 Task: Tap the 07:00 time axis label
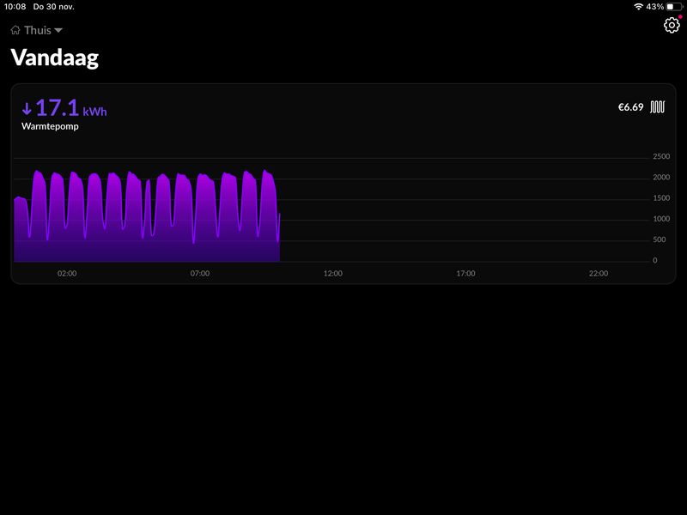[x=200, y=273]
